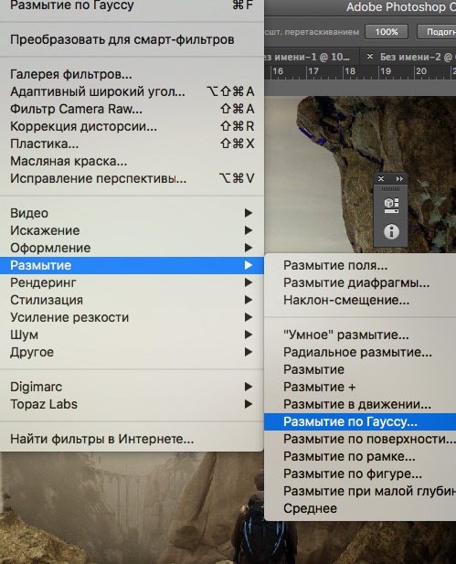Screen dimensions: 456x564
Task: Select Размытие по поверхности filter
Action: [360, 439]
